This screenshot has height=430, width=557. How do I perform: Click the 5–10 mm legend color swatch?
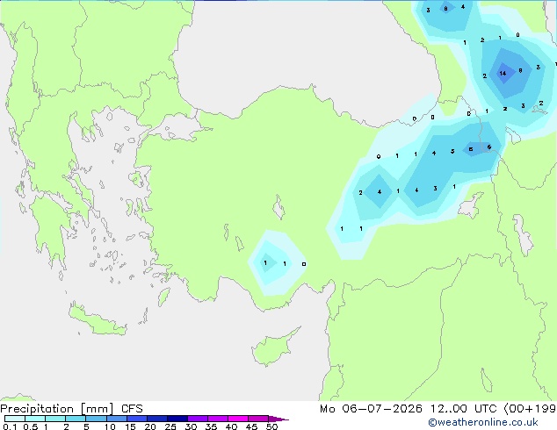pyautogui.click(x=96, y=419)
